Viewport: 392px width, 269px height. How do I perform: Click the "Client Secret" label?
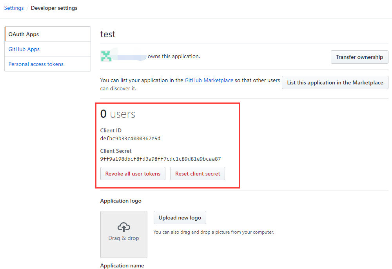tap(116, 151)
